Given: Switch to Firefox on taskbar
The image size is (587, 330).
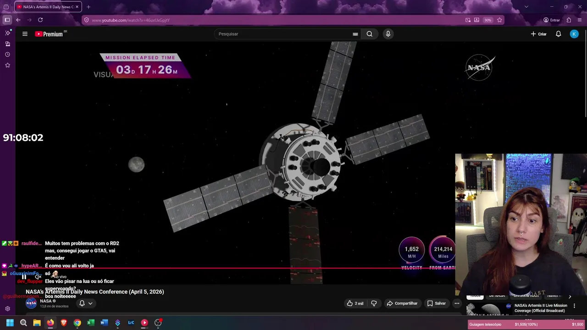Looking at the screenshot, I should (x=50, y=323).
